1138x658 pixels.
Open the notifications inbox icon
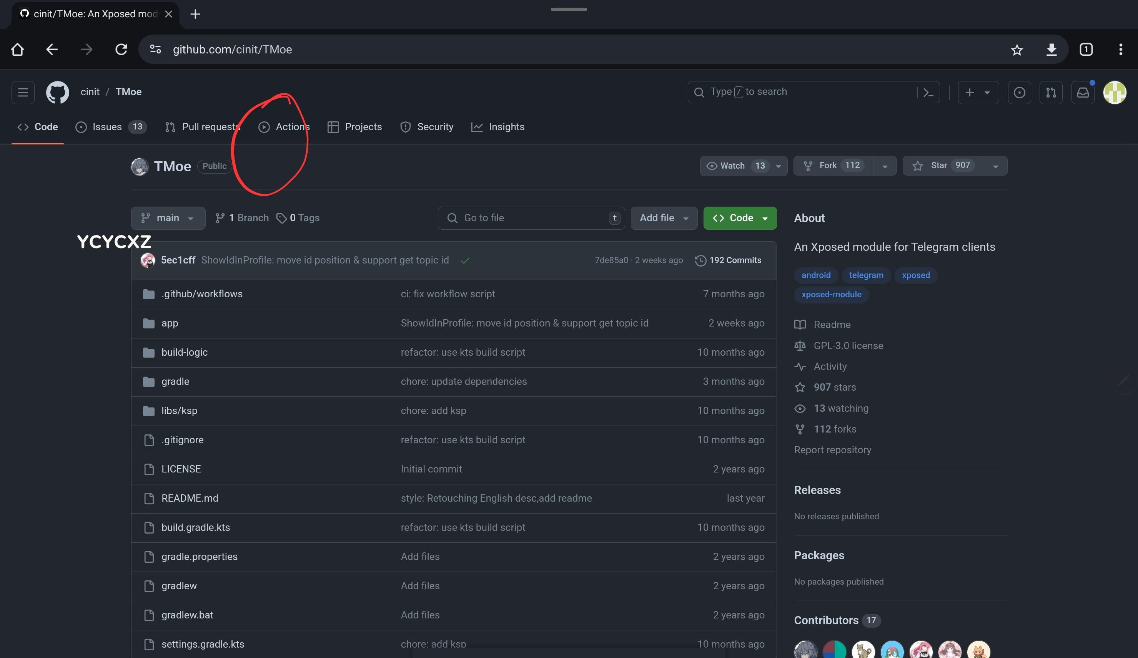1083,93
